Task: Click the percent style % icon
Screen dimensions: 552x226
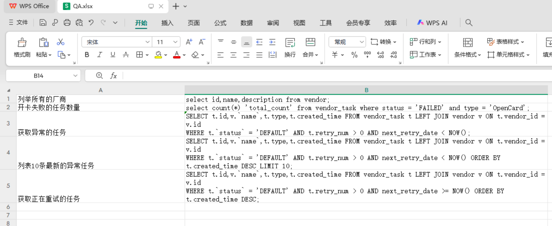Action: (x=354, y=55)
